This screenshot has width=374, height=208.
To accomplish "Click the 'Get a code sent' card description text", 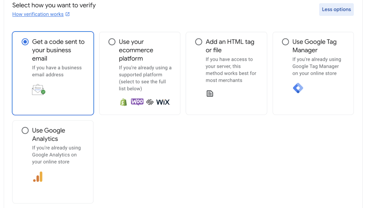I will [x=57, y=71].
